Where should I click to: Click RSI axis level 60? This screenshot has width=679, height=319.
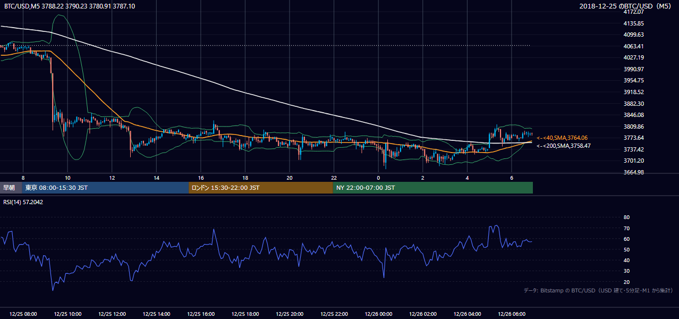tap(626, 239)
